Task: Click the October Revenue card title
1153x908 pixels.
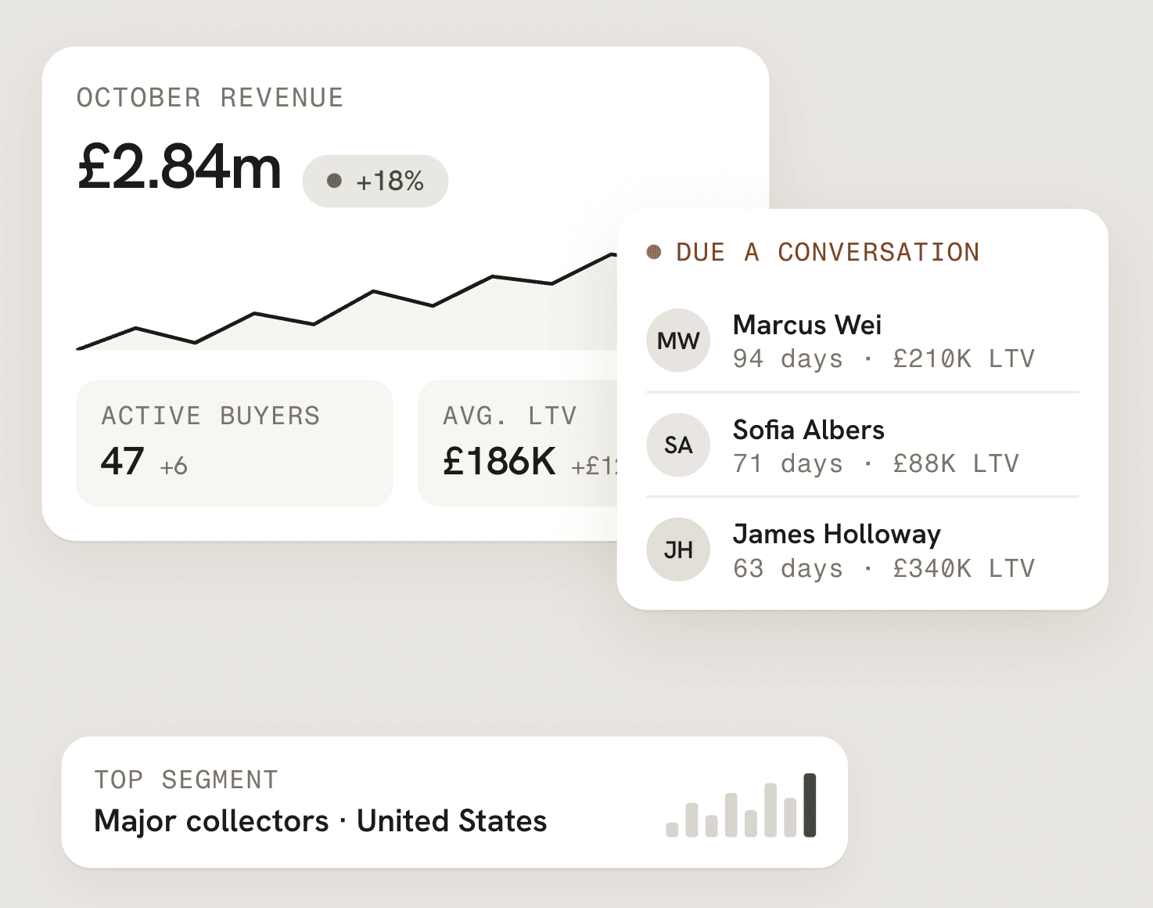Action: [x=210, y=98]
